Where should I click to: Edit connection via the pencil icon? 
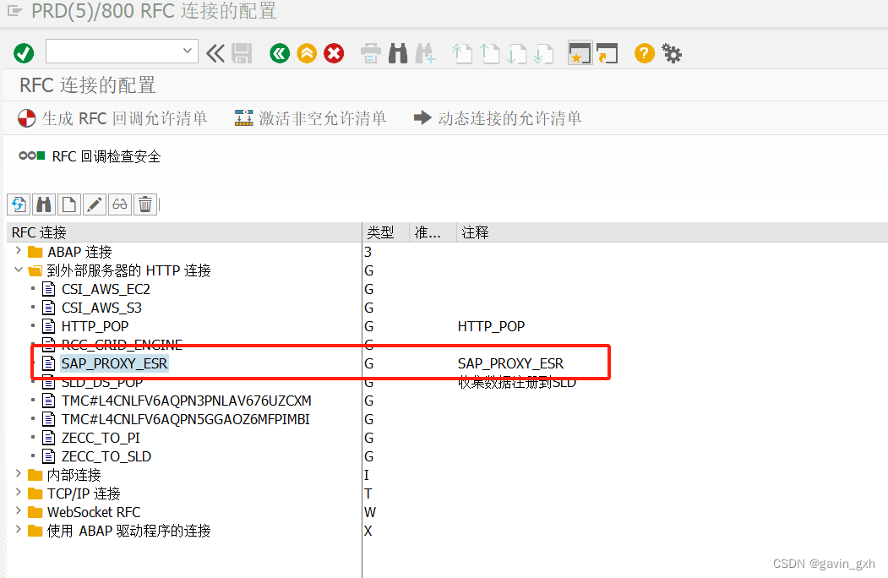click(x=94, y=204)
